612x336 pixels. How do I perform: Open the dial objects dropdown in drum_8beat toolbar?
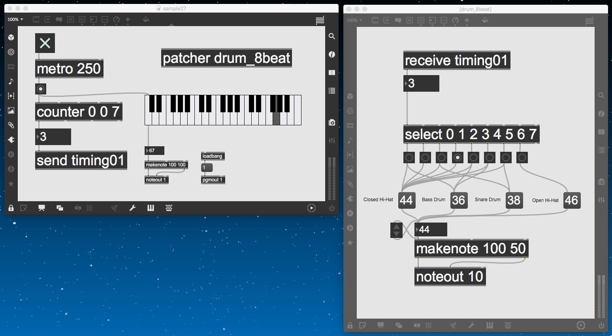[x=456, y=20]
